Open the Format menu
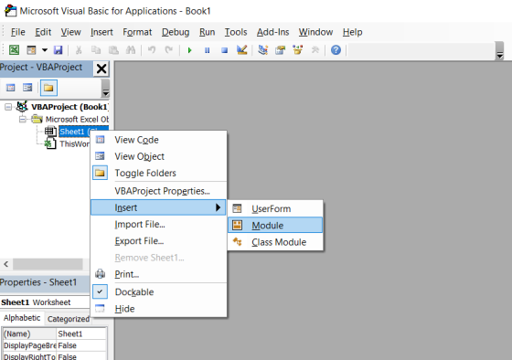512x360 pixels. (137, 32)
